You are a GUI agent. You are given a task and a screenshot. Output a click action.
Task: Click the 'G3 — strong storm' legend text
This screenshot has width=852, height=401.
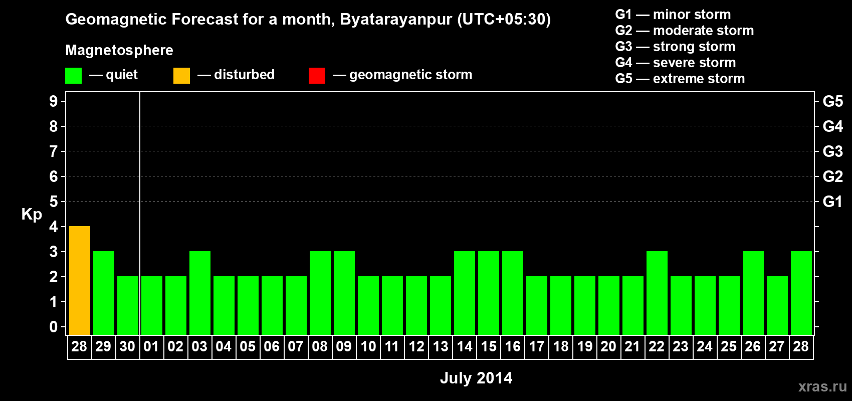tap(675, 47)
